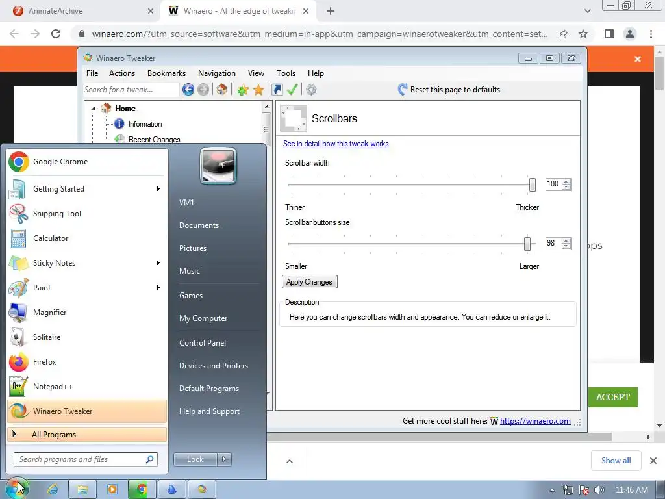This screenshot has height=499, width=665.
Task: Open settings via the gear toolbar icon
Action: [x=311, y=90]
